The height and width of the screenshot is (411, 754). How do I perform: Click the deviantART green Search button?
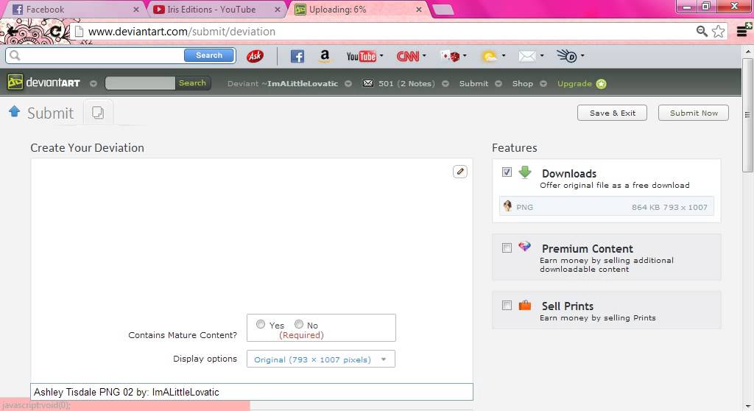[192, 82]
